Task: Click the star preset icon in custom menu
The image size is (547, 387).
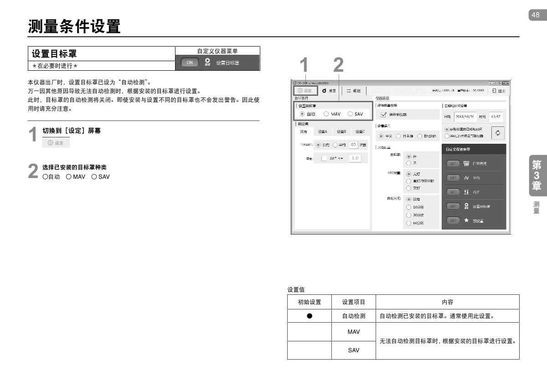Action: point(466,220)
